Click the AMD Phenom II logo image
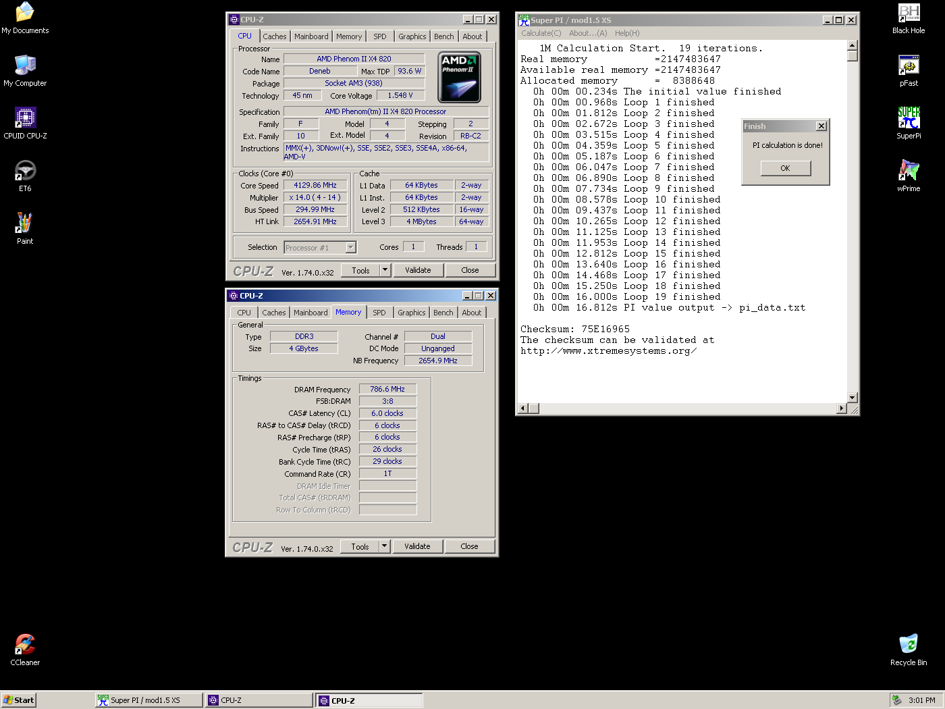 point(460,77)
